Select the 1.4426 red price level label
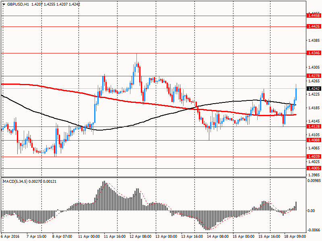The width and height of the screenshot is (322, 241). [314, 26]
